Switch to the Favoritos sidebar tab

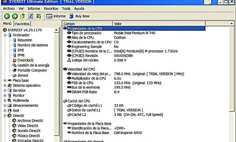coord(22,24)
